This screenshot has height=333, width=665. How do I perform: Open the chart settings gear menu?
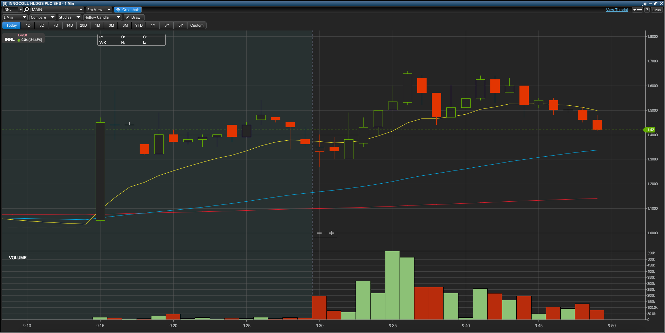pyautogui.click(x=644, y=4)
